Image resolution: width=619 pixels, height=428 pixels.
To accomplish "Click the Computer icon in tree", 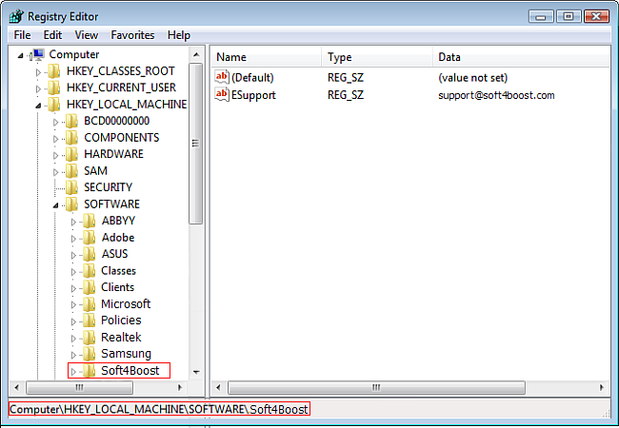I will click(x=38, y=55).
